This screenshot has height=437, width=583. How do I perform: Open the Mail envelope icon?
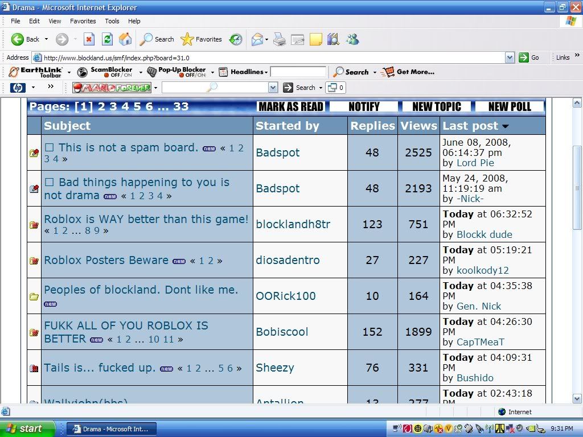[x=257, y=39]
